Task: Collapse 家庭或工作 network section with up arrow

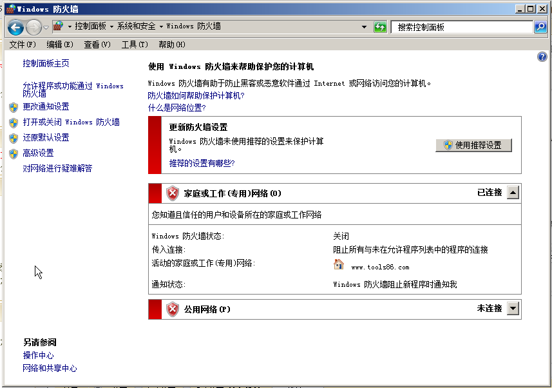Action: pos(513,193)
